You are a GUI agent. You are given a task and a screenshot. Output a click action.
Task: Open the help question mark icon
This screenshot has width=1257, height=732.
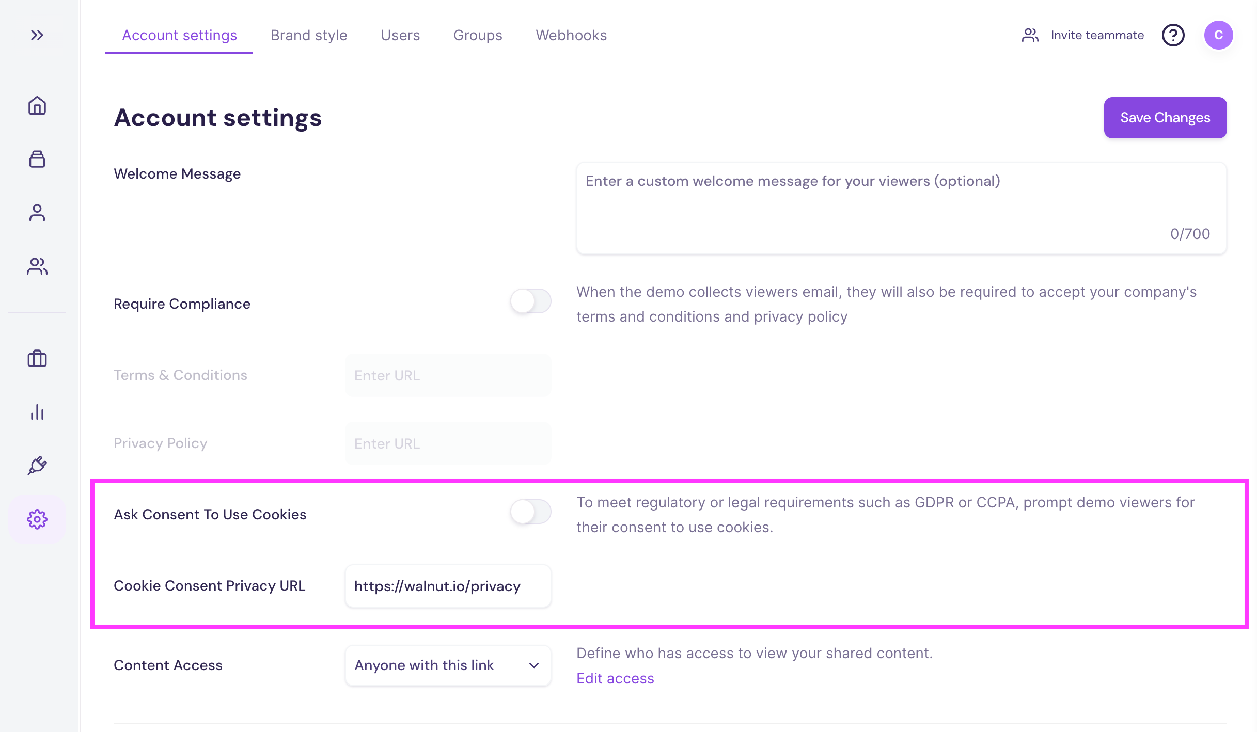1173,35
